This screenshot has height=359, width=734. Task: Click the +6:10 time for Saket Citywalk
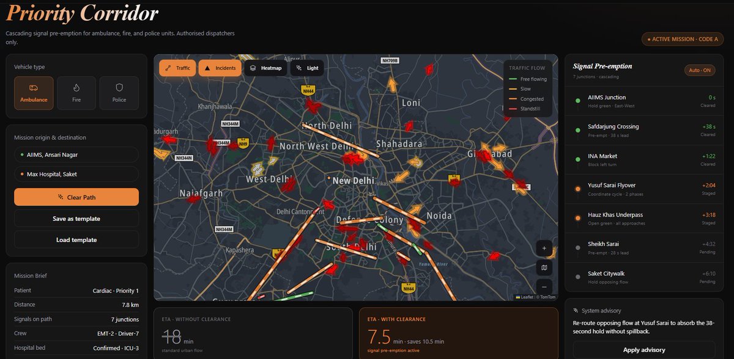709,273
